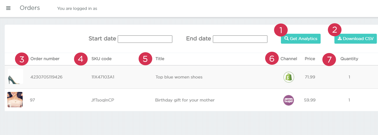Sort by Order number column header

pos(45,59)
